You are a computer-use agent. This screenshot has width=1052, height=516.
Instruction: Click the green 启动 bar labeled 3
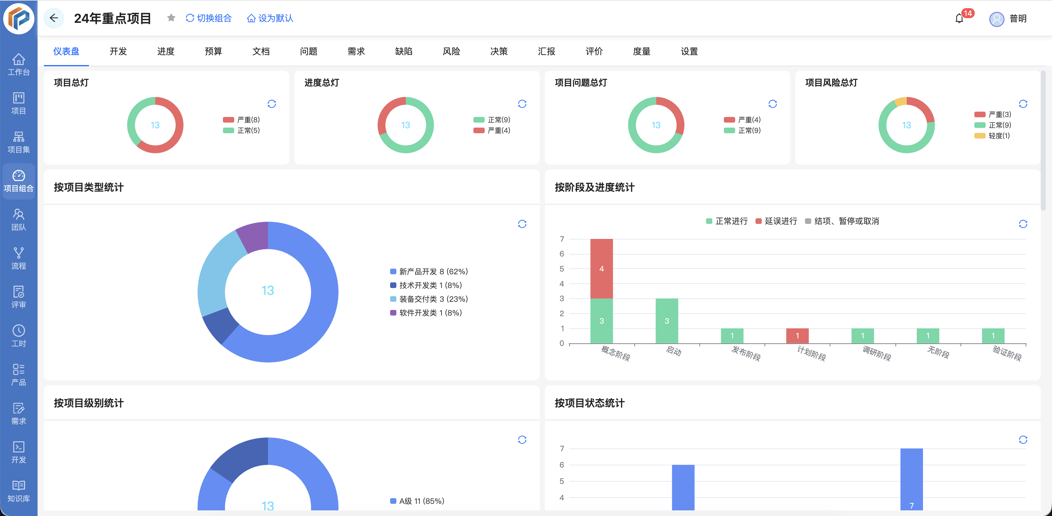pyautogui.click(x=667, y=321)
